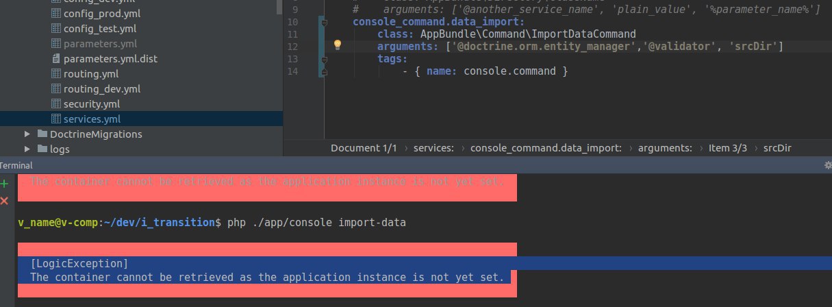Collapse the tags block fold marker
The height and width of the screenshot is (307, 832).
tap(324, 60)
